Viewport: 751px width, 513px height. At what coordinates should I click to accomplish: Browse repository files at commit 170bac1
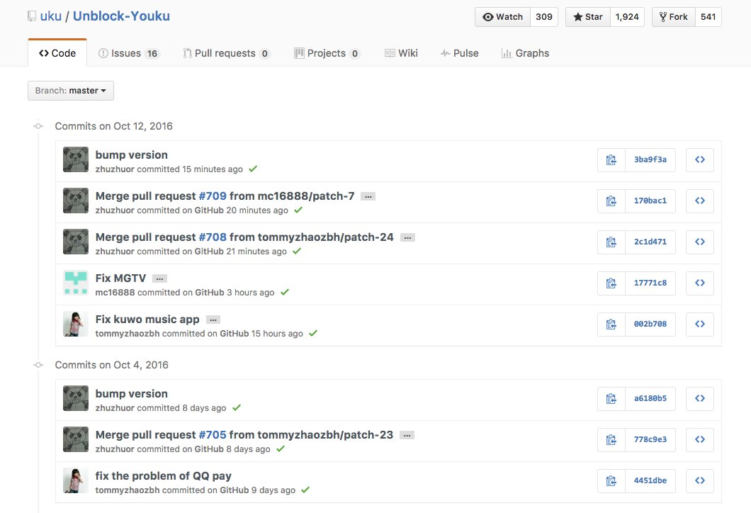(x=700, y=201)
